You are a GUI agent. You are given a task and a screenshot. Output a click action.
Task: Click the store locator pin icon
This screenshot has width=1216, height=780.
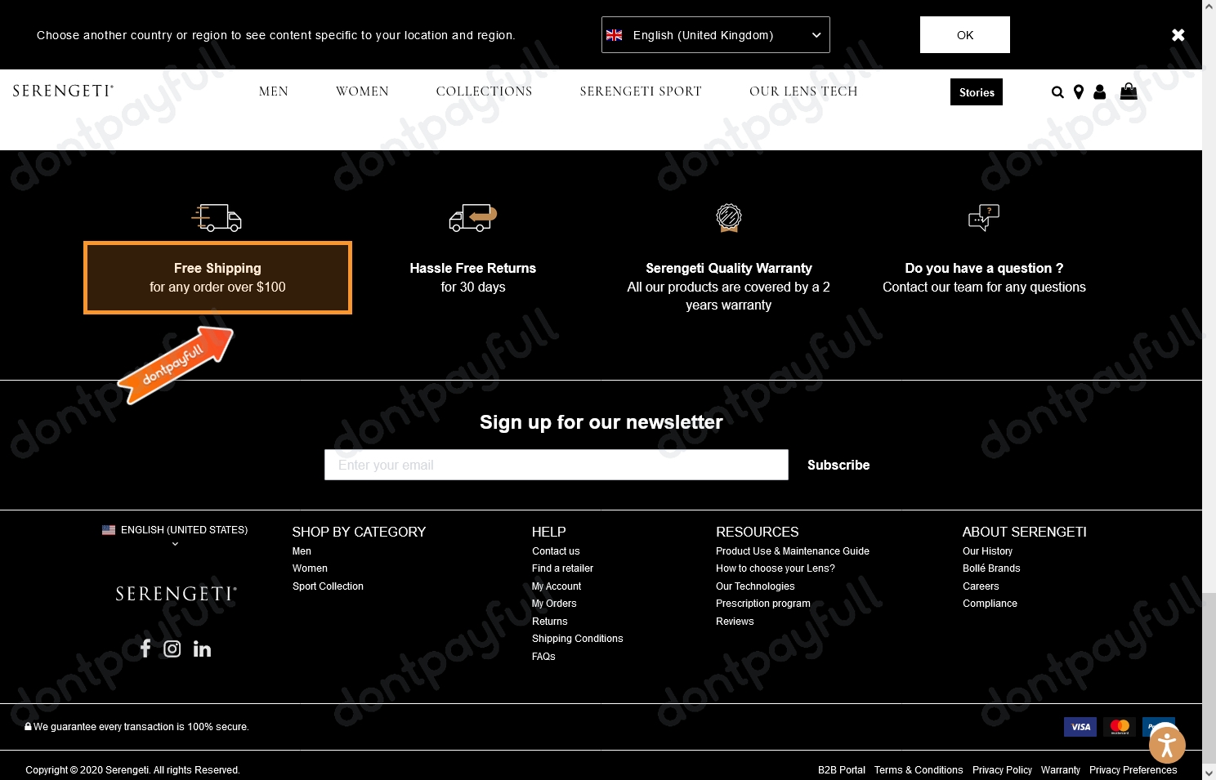1078,91
